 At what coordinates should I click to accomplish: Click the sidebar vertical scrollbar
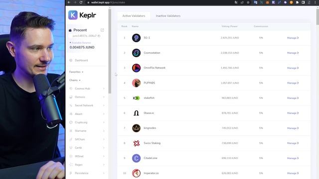(x=110, y=51)
